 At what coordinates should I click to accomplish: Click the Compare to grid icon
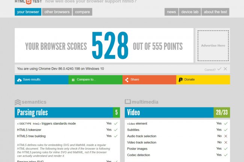click(73, 80)
